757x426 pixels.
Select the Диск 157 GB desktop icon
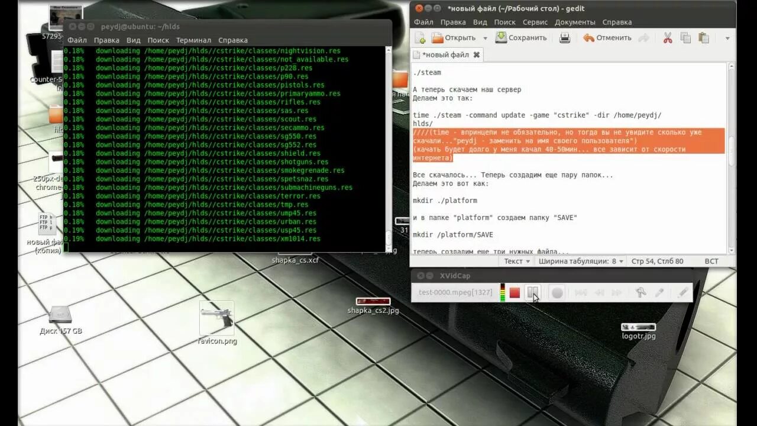60,319
